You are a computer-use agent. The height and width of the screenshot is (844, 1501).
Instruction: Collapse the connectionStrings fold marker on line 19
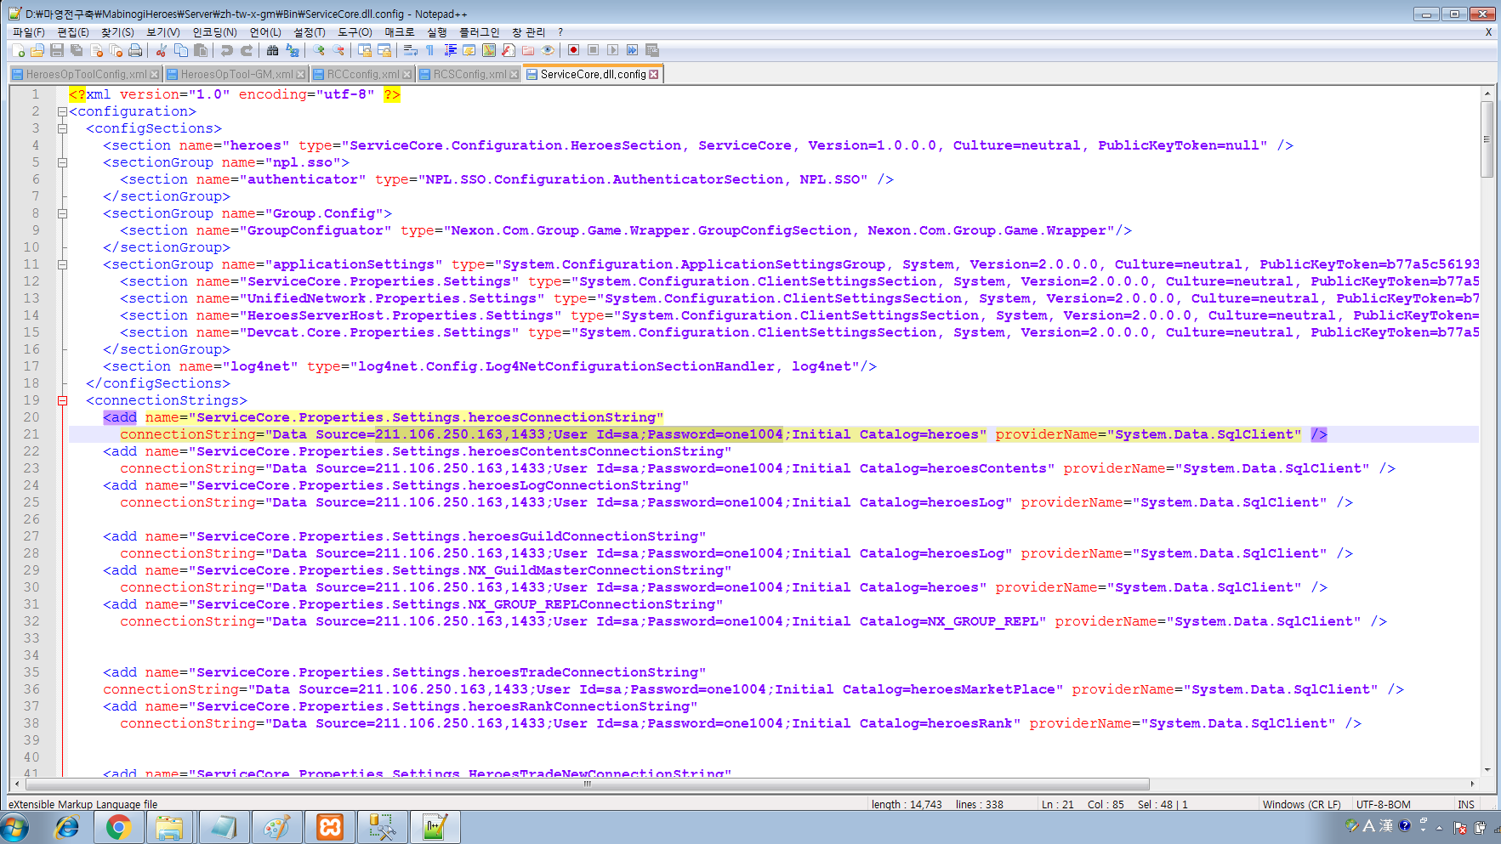[x=62, y=400]
